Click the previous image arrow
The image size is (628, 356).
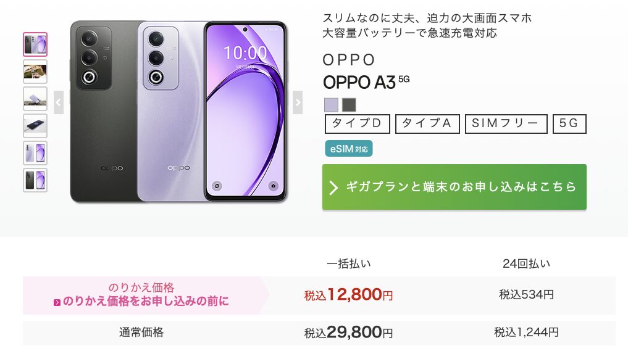click(59, 102)
